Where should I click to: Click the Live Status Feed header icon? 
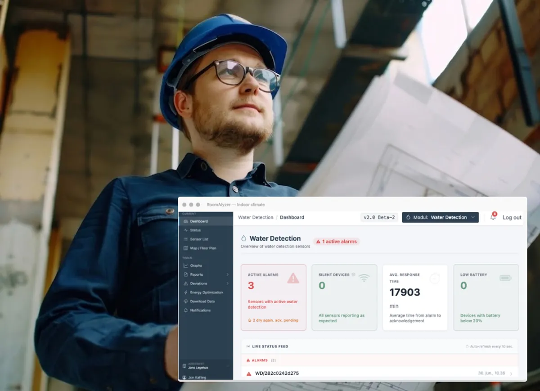(248, 346)
